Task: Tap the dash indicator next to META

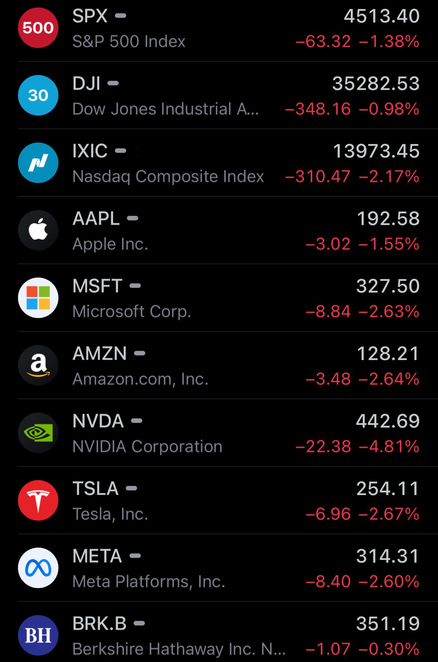Action: (x=135, y=556)
